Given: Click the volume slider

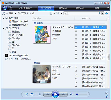Looking at the screenshot, I should click(x=81, y=94).
